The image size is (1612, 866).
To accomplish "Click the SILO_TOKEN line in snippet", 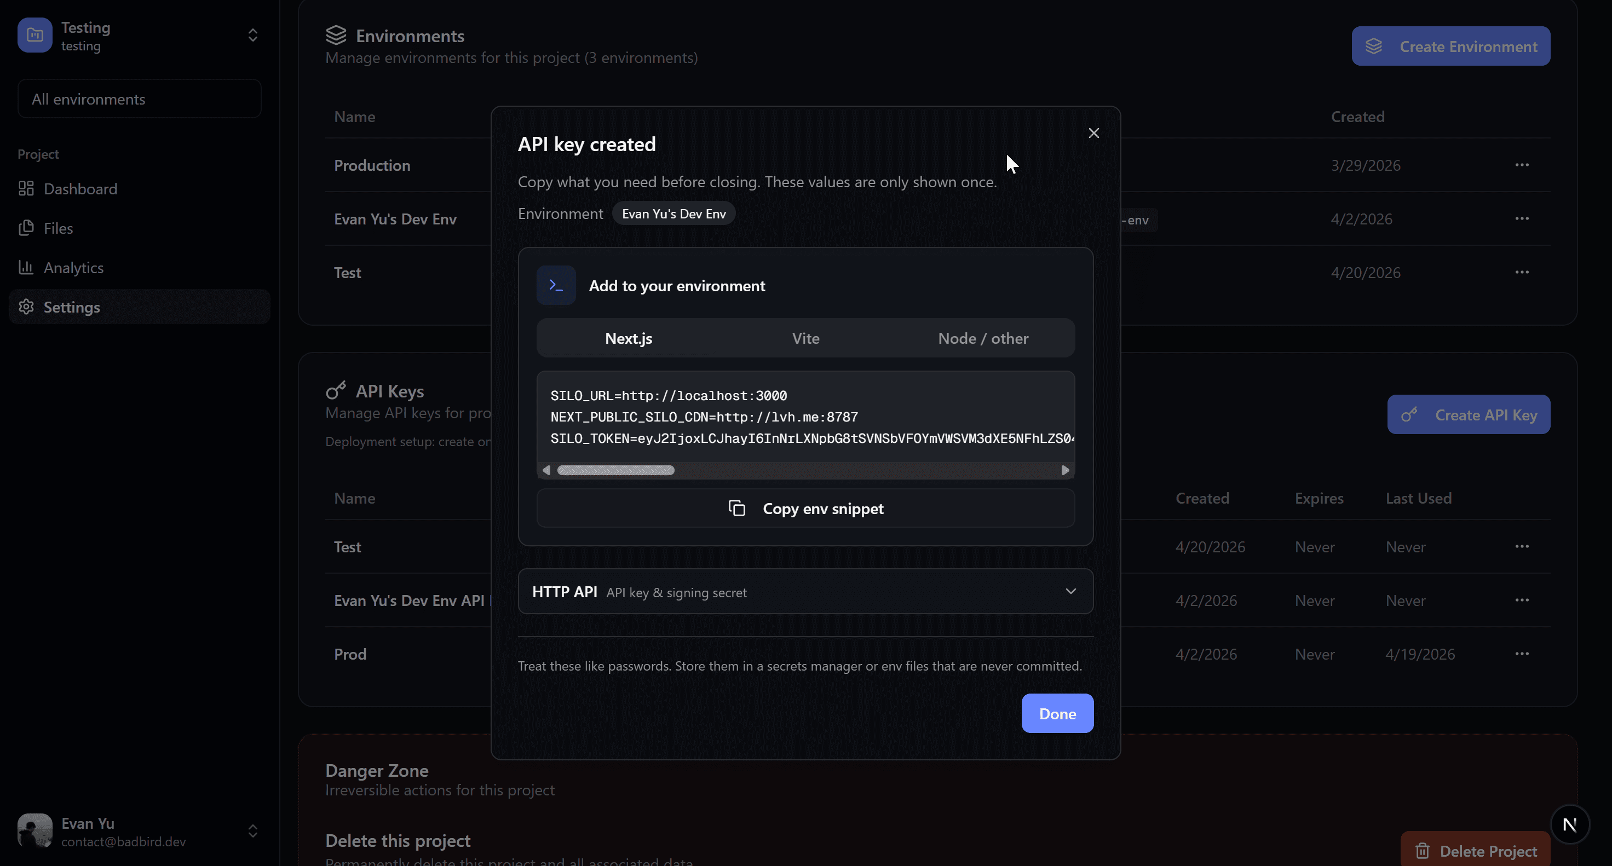I will pyautogui.click(x=812, y=438).
